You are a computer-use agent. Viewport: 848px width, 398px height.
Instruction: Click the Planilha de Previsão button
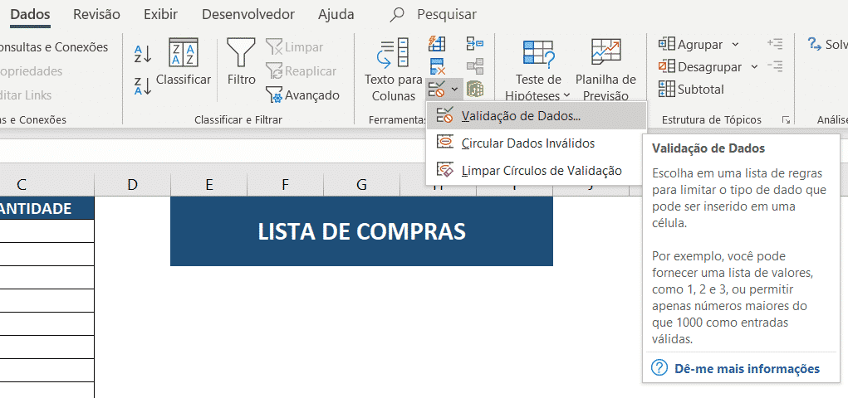[605, 70]
